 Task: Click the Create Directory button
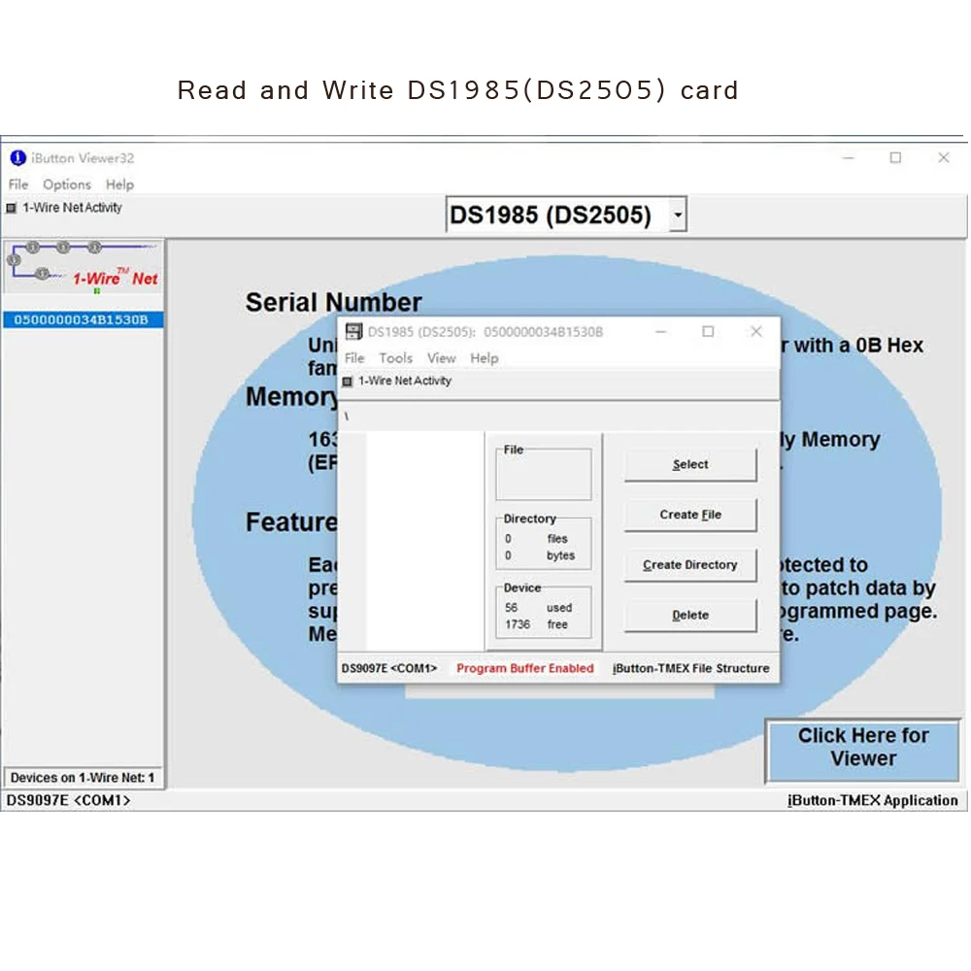coord(690,565)
